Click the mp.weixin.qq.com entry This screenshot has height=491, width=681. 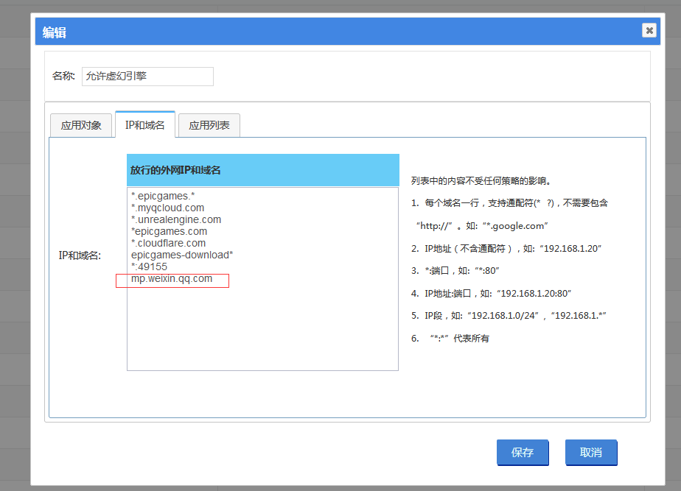pos(172,279)
